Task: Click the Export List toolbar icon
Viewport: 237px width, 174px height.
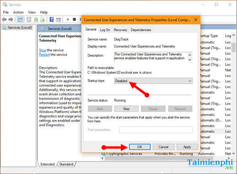Action: point(43,19)
